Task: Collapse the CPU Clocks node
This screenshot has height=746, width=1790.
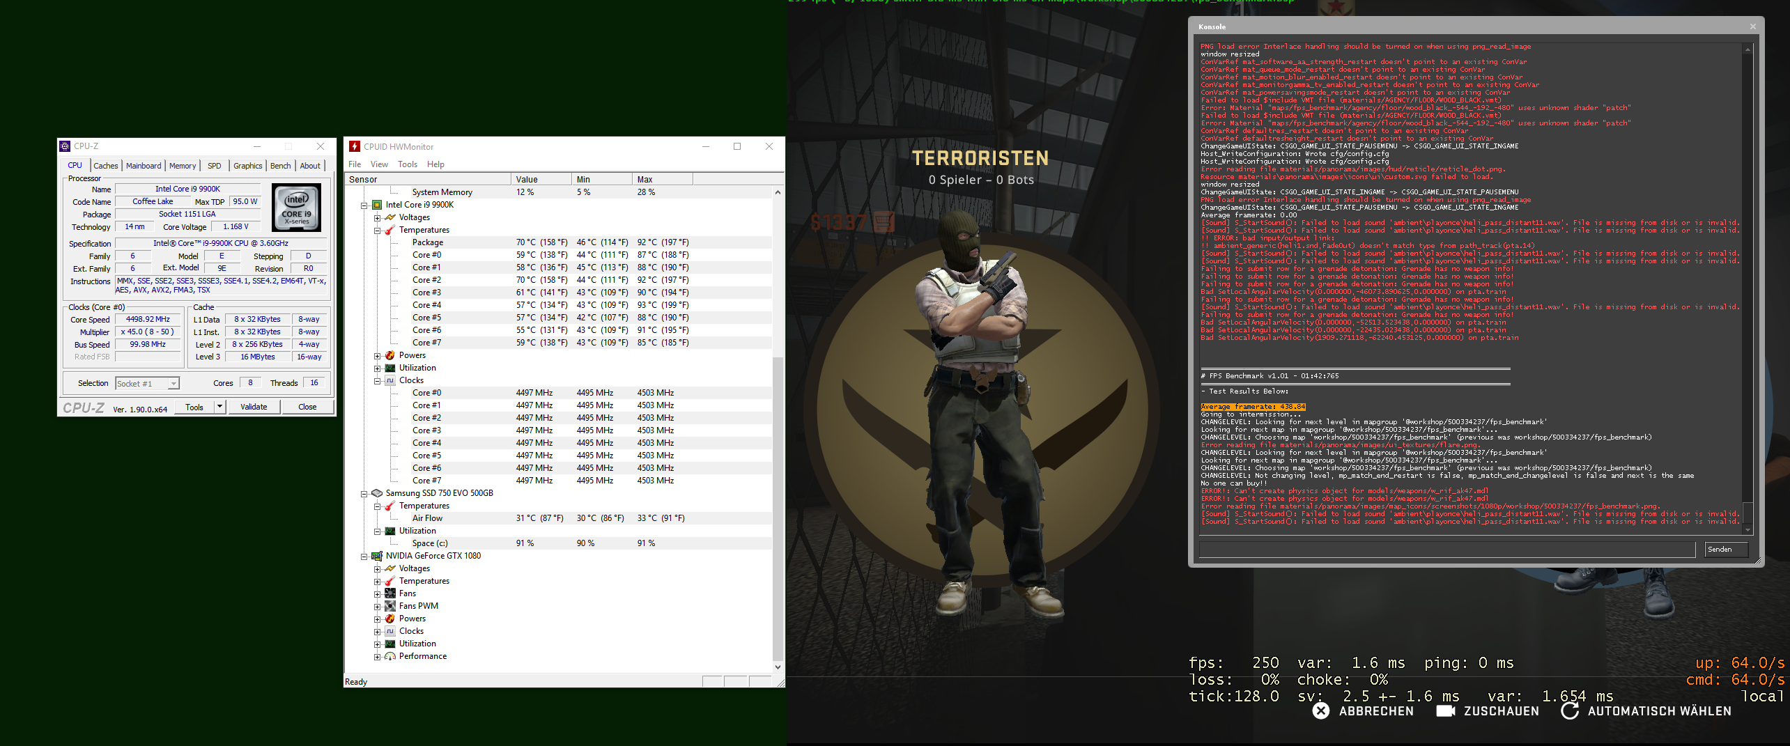Action: (x=377, y=381)
